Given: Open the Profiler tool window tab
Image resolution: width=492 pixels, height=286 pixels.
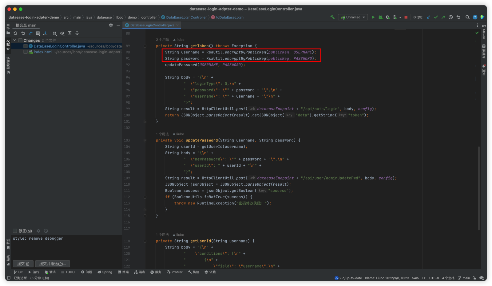Looking at the screenshot, I should click(175, 272).
